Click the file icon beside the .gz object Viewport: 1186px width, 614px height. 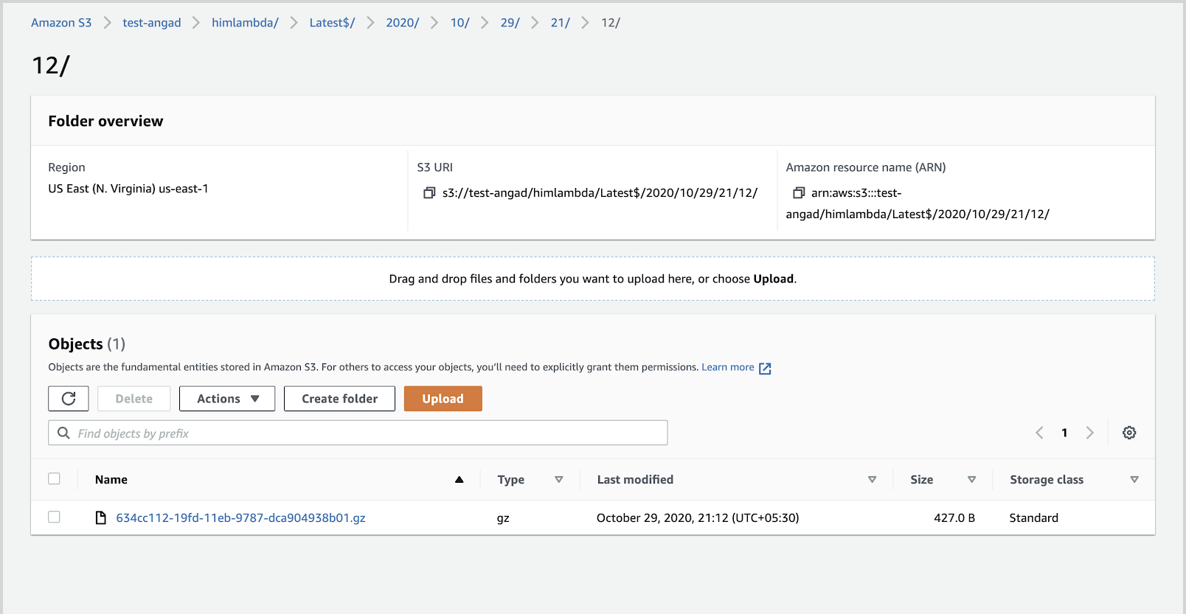tap(101, 518)
